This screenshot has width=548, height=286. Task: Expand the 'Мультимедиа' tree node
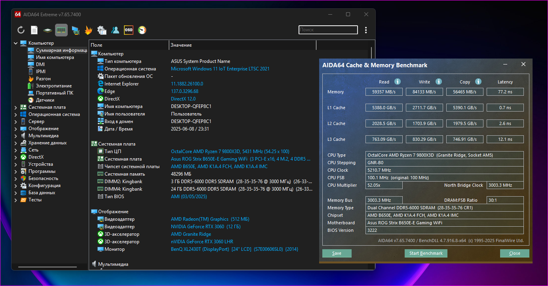(16, 136)
